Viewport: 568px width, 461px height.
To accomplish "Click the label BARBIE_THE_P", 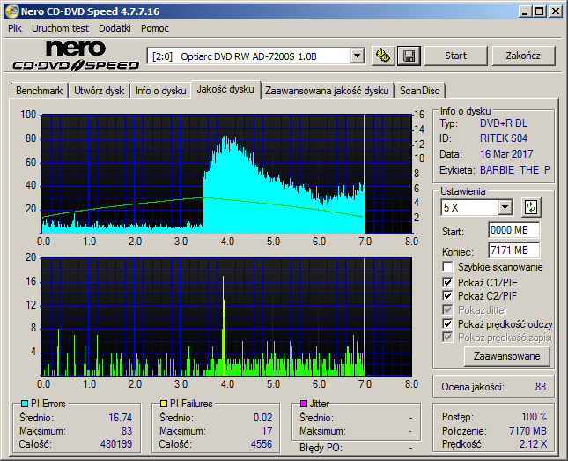I will click(515, 170).
